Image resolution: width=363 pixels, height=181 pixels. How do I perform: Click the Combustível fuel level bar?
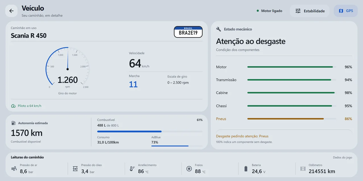[150, 131]
